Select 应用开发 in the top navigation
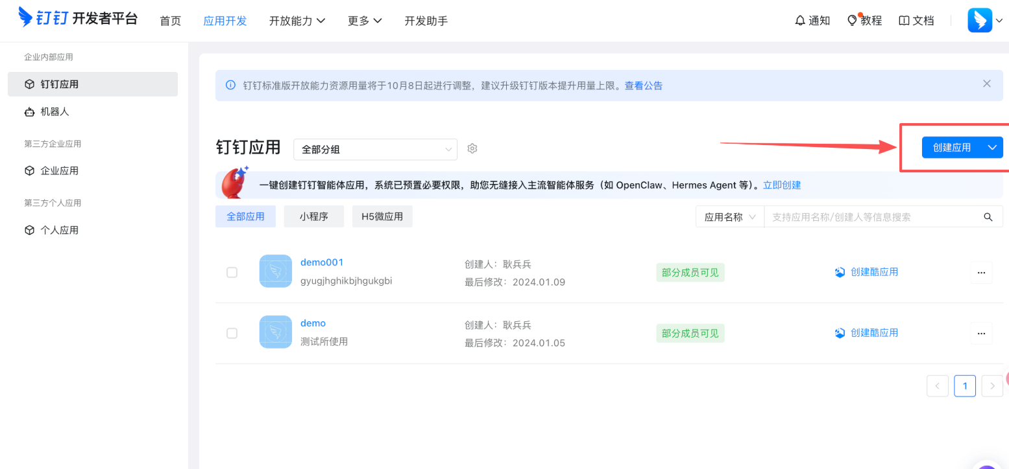The height and width of the screenshot is (469, 1009). coord(225,21)
